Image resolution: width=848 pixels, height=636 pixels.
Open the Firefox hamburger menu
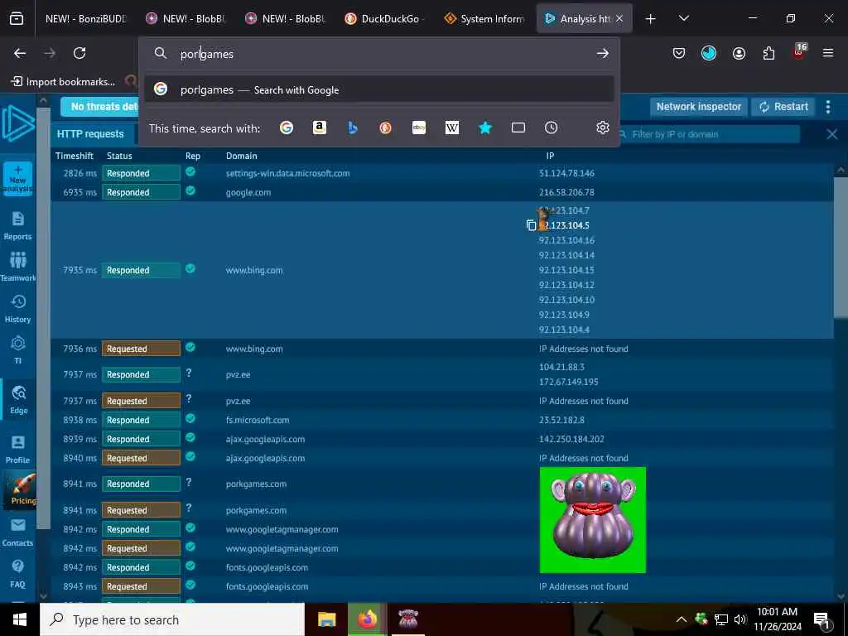(828, 53)
